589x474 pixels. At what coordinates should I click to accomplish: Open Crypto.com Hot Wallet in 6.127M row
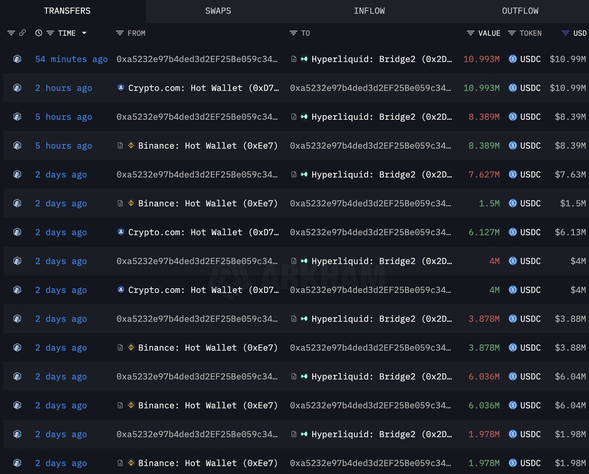204,233
